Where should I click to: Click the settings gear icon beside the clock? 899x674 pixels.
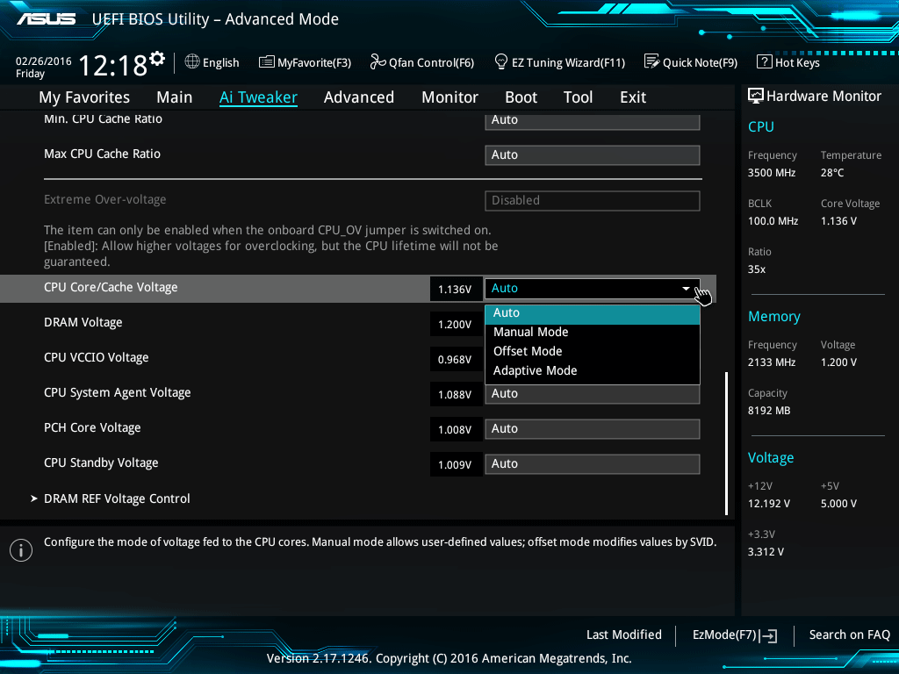click(157, 59)
